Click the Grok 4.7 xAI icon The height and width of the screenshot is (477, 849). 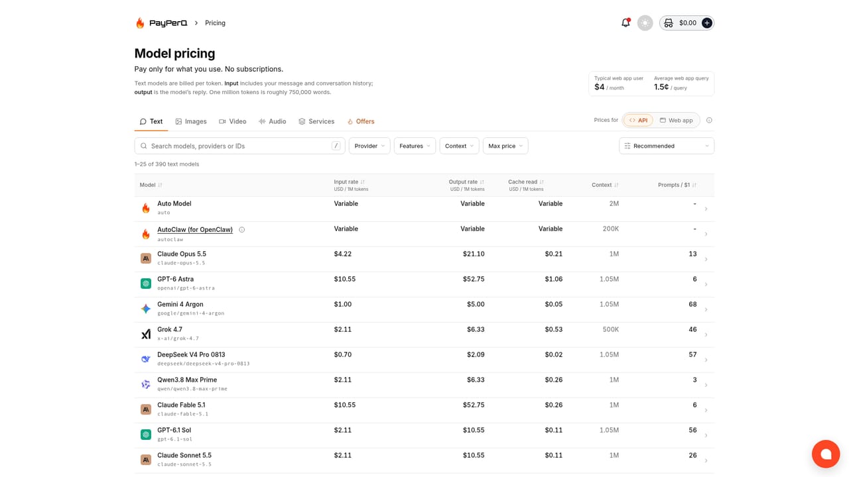pos(146,334)
